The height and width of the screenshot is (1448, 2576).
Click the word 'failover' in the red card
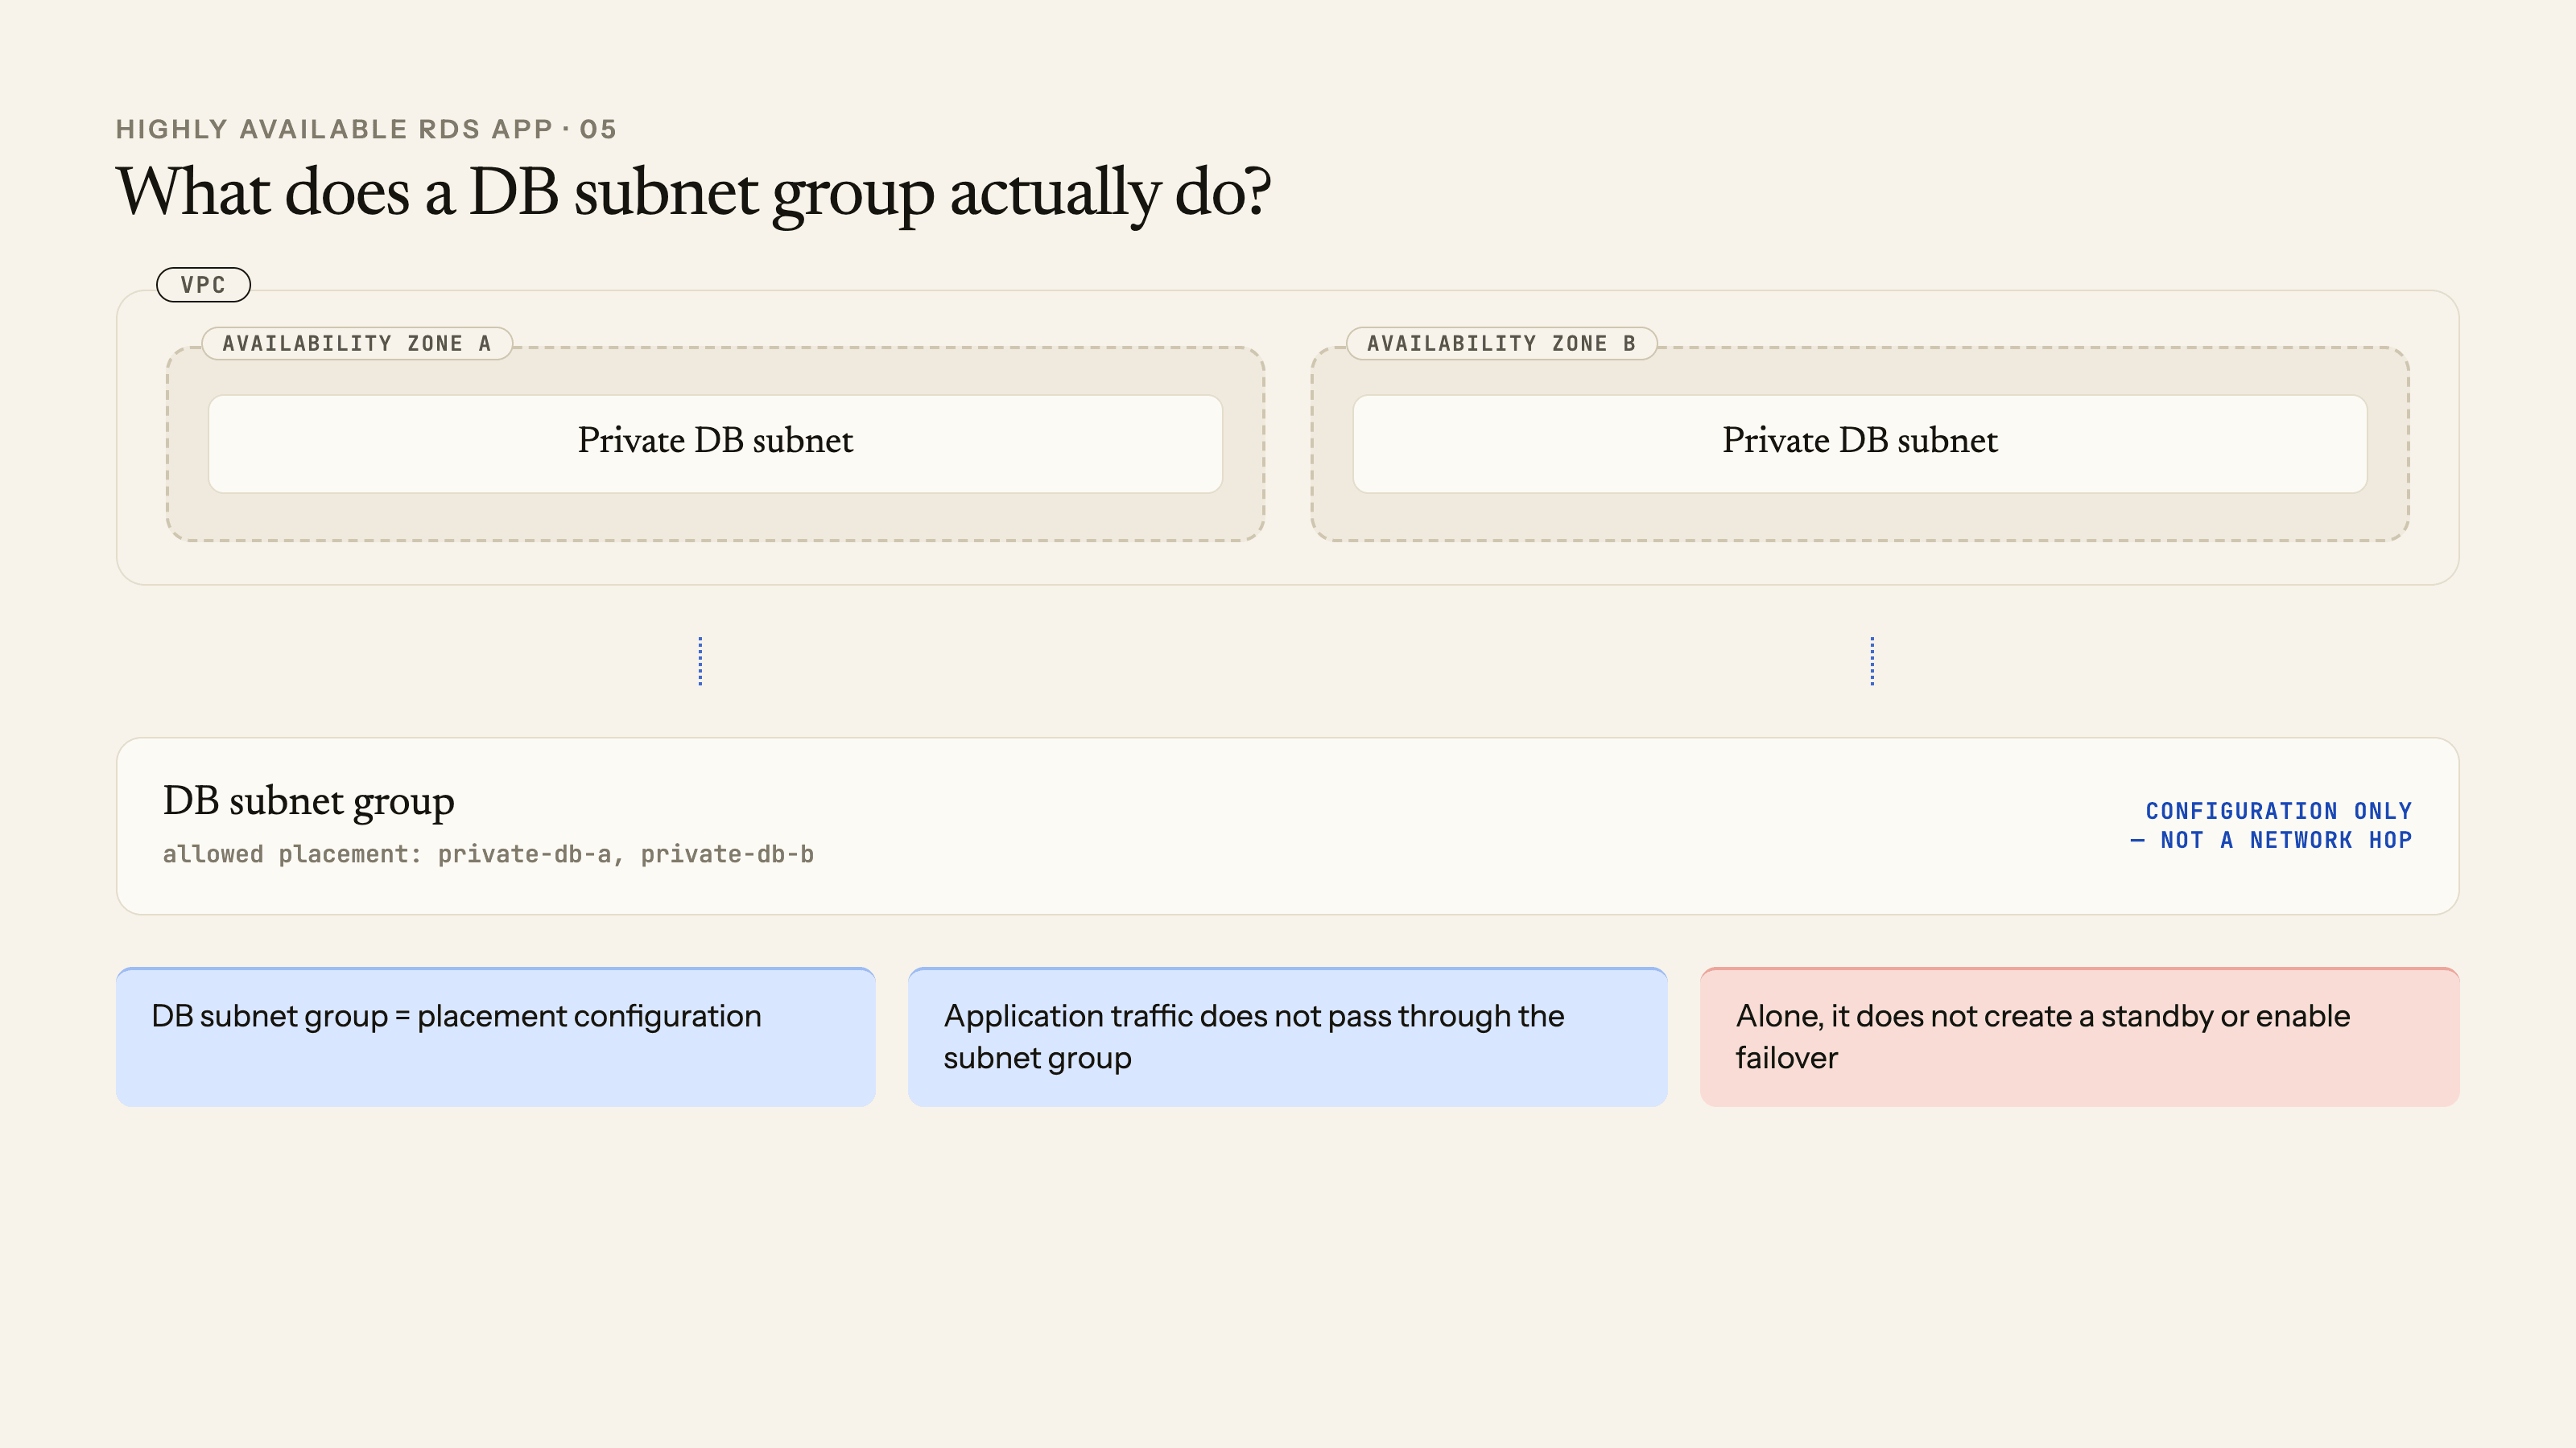[x=1786, y=1057]
